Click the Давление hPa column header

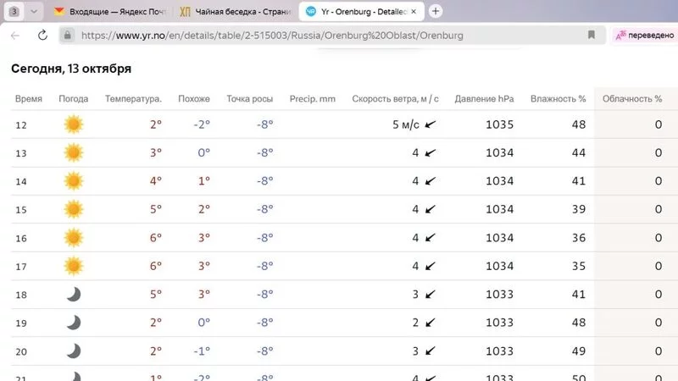(484, 99)
